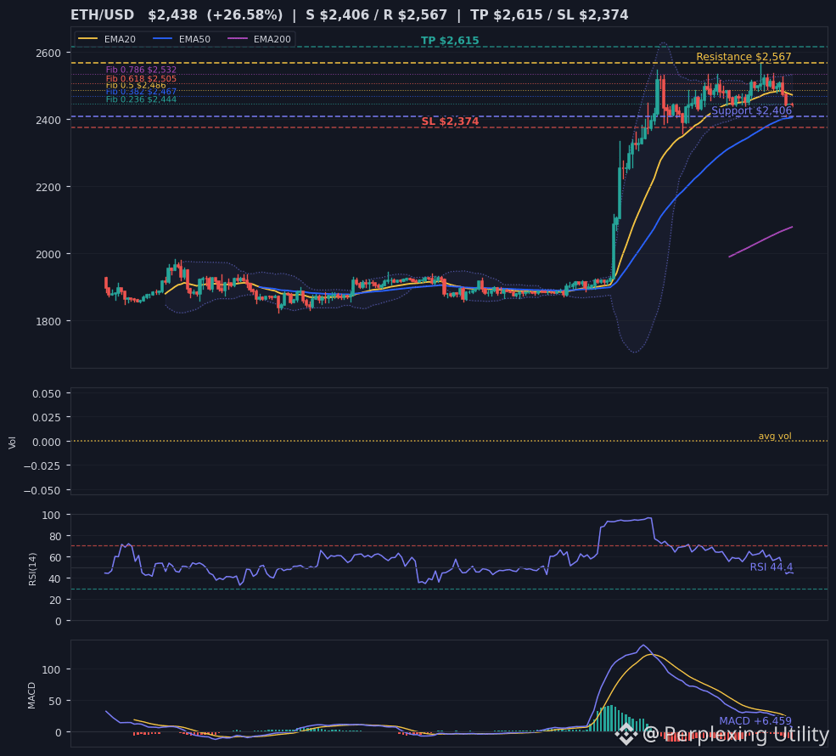
Task: Click the 2000 price axis tick
Action: 48,255
